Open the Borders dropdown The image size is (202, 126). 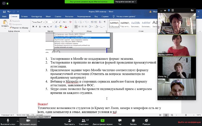point(104,27)
